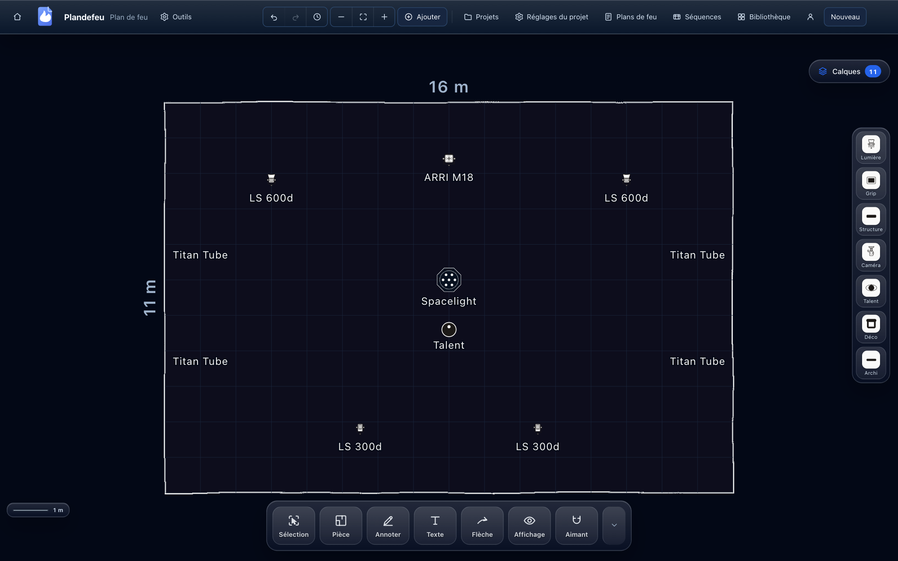Open the Outils menu
898x561 pixels.
pyautogui.click(x=176, y=17)
